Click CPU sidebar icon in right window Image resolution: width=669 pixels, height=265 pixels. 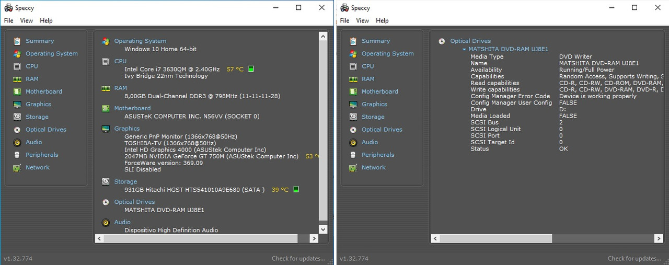point(353,66)
